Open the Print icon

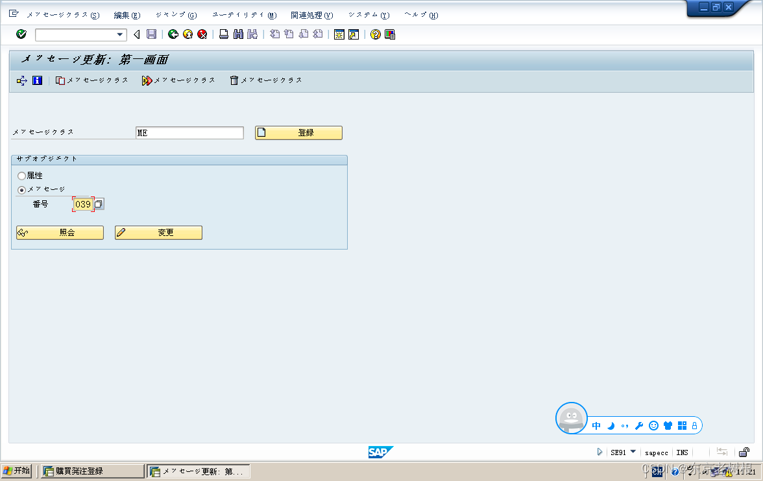(223, 34)
